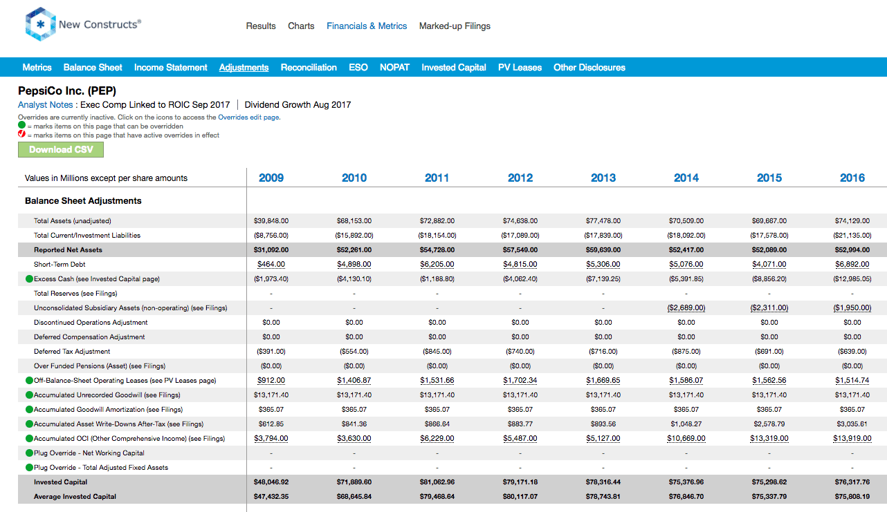Viewport: 887px width, 512px height.
Task: Click 2015 Accumulated Asset Write-Downs value $2,578.79
Action: 769,424
